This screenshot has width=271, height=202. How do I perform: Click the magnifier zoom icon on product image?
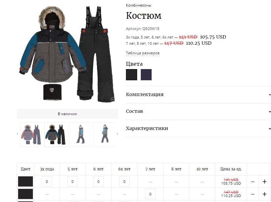[113, 100]
